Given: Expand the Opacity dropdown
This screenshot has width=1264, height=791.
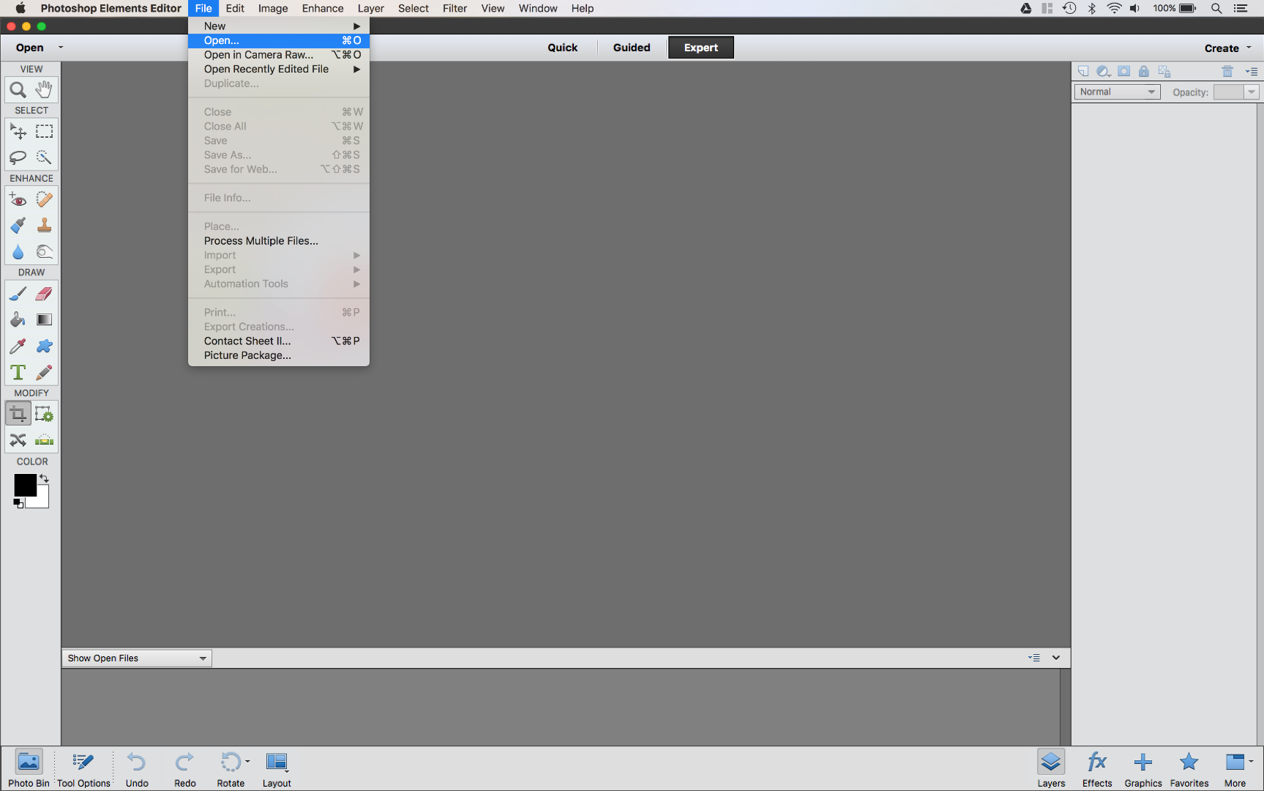Looking at the screenshot, I should (x=1252, y=92).
